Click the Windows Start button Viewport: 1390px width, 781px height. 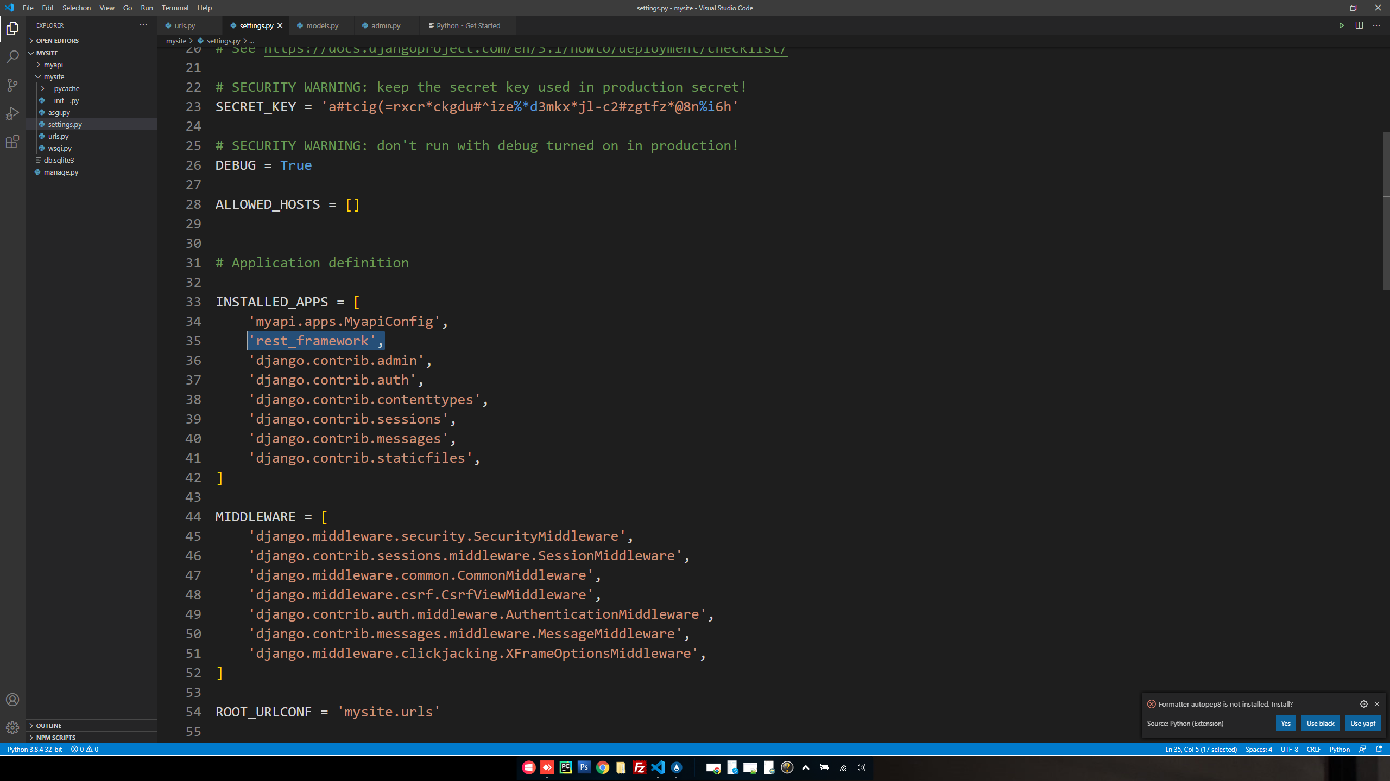[529, 767]
